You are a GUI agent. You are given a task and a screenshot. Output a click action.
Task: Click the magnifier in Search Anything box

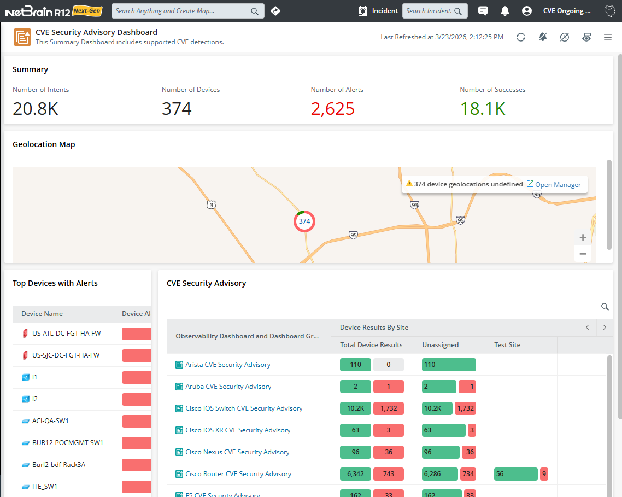255,11
